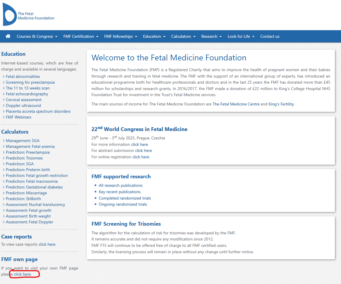Screen dimensions: 341x284
Task: Click here for abstract submission
Action: [x=143, y=151]
